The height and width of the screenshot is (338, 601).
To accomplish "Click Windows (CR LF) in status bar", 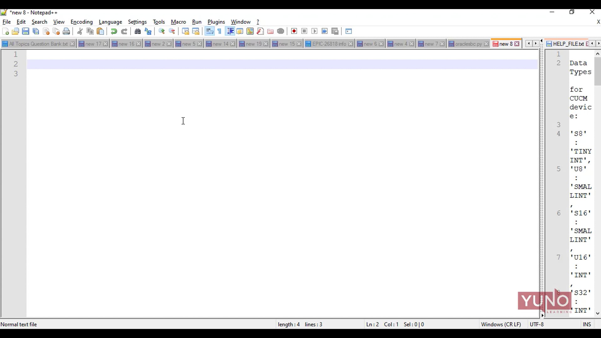I will (x=501, y=325).
